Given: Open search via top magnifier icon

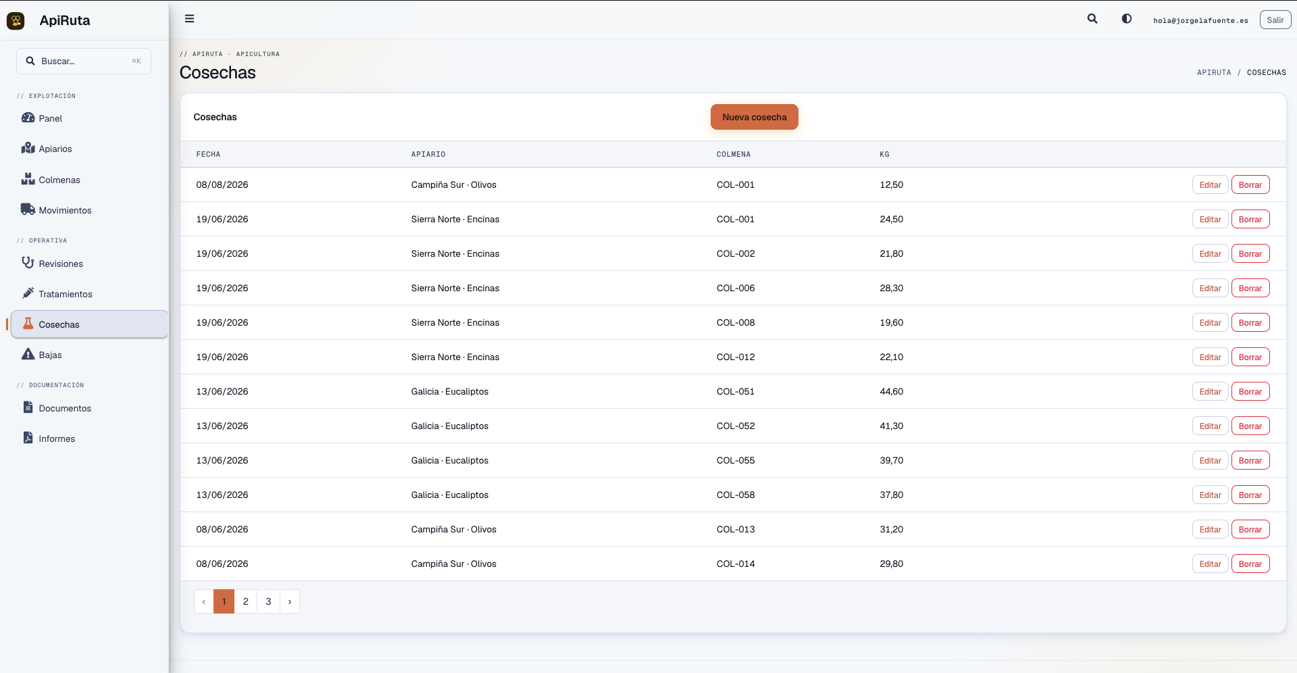Looking at the screenshot, I should pyautogui.click(x=1092, y=19).
